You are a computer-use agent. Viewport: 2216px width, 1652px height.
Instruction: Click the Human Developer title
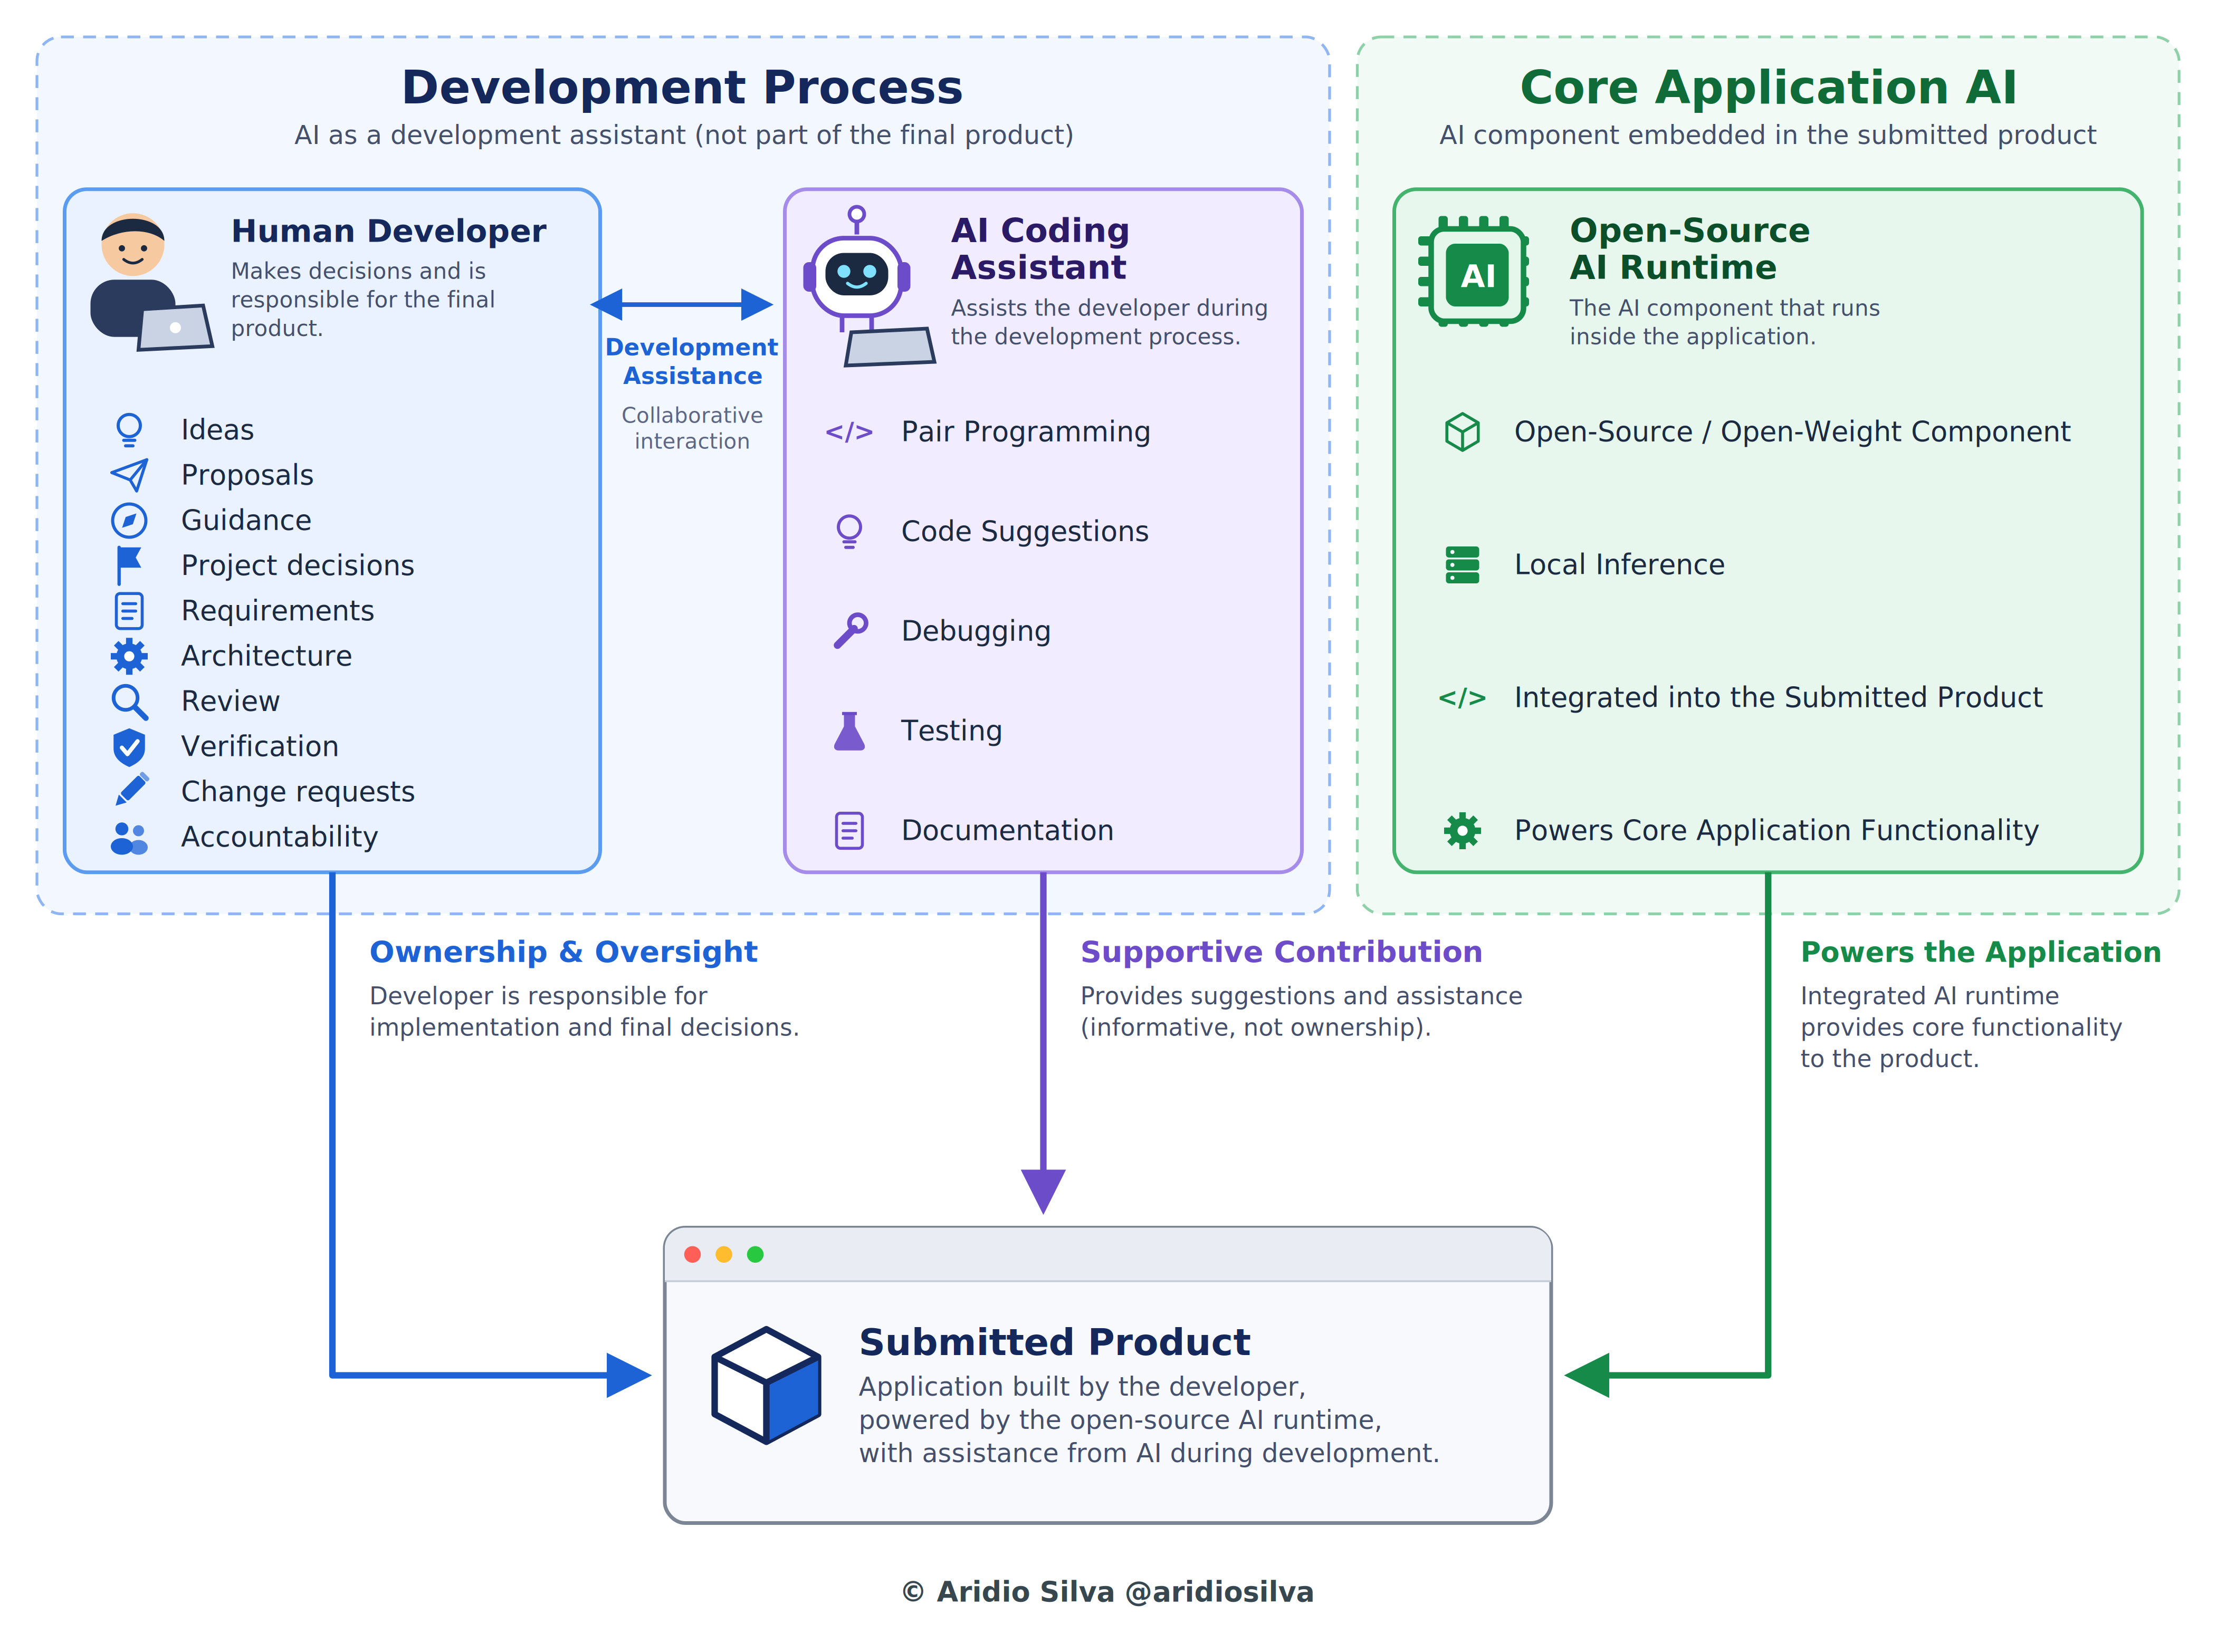click(x=388, y=231)
